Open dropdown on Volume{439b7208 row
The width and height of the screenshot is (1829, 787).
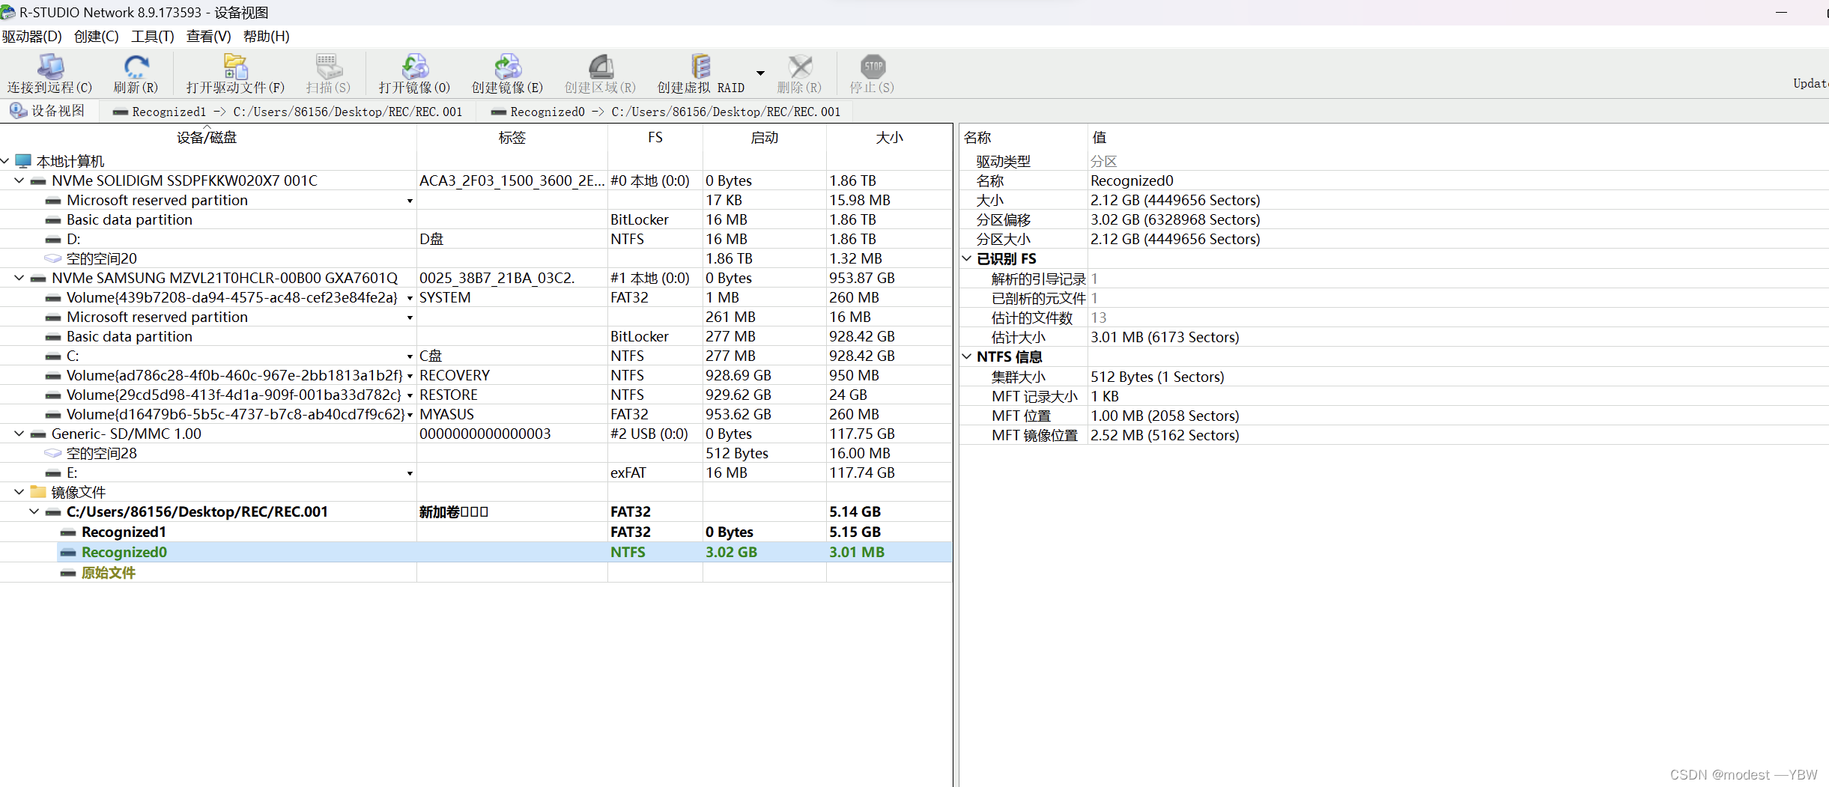point(410,298)
